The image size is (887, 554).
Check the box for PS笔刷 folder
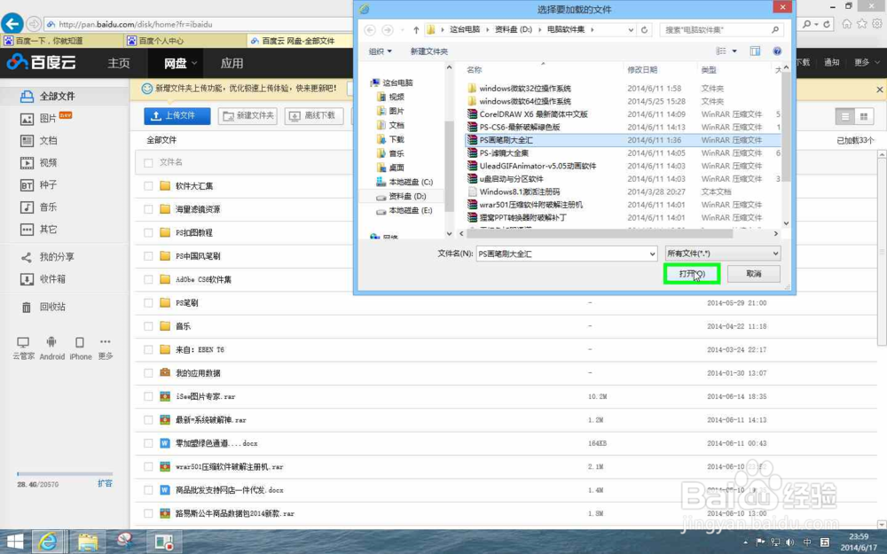click(x=148, y=303)
